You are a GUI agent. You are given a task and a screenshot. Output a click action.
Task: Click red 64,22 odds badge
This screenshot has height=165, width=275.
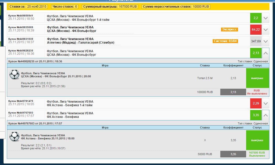[256, 30]
